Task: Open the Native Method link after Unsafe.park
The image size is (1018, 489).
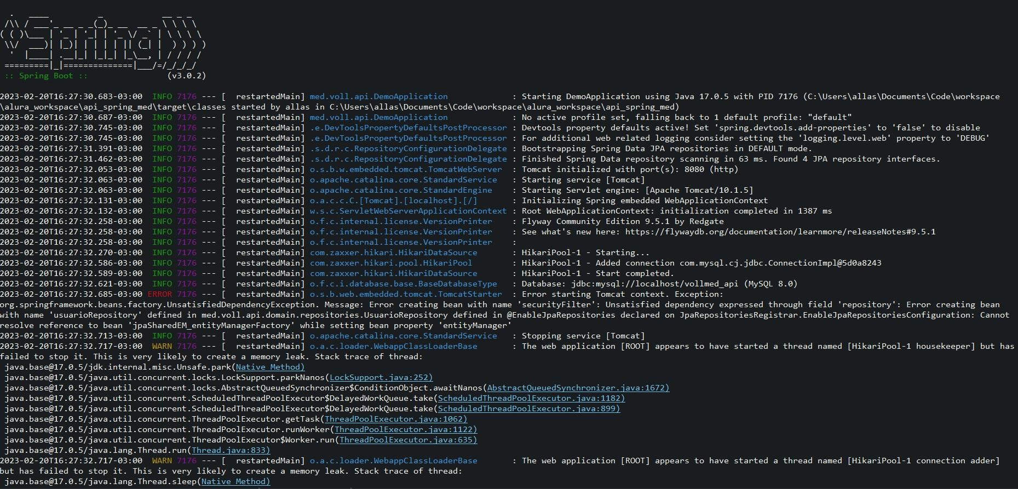Action: coord(270,367)
